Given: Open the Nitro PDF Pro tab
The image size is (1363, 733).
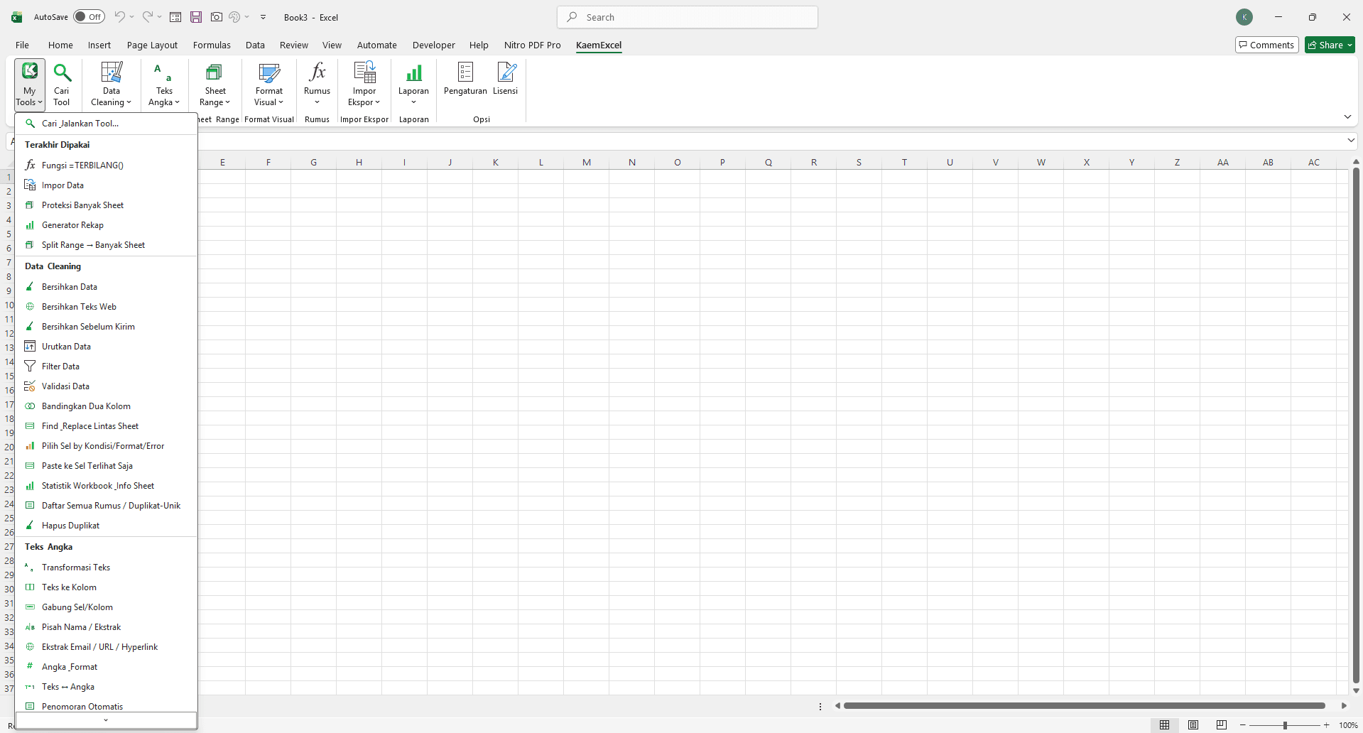Looking at the screenshot, I should click(532, 45).
